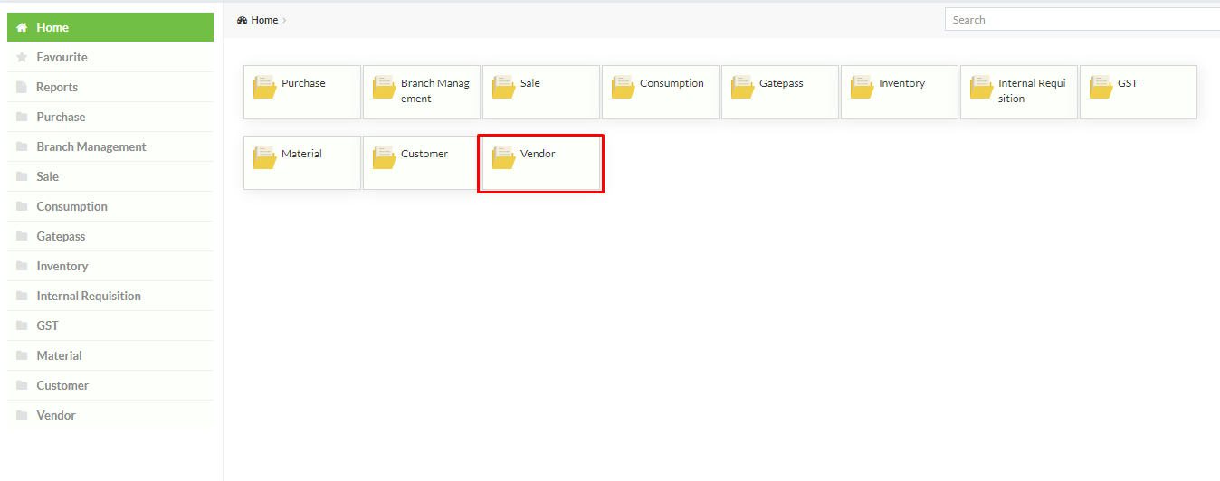The width and height of the screenshot is (1220, 481).
Task: Open the GST tile label
Action: [x=1128, y=83]
